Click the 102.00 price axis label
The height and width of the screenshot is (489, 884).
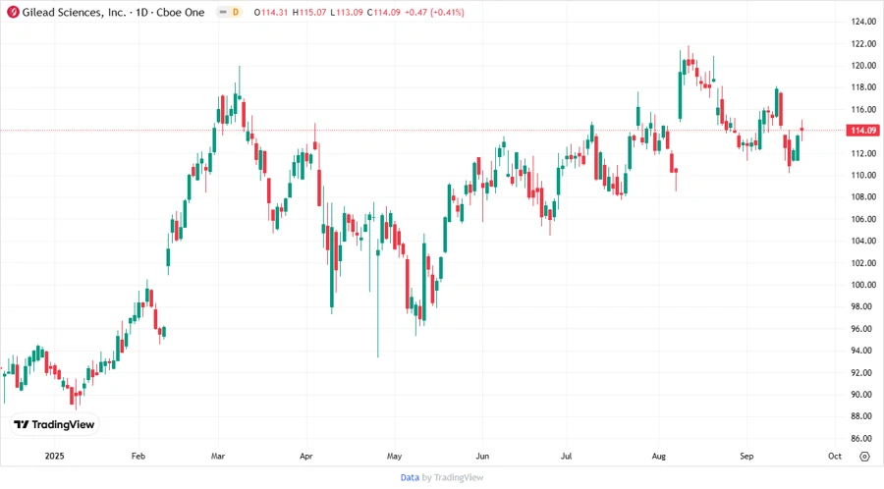(863, 262)
